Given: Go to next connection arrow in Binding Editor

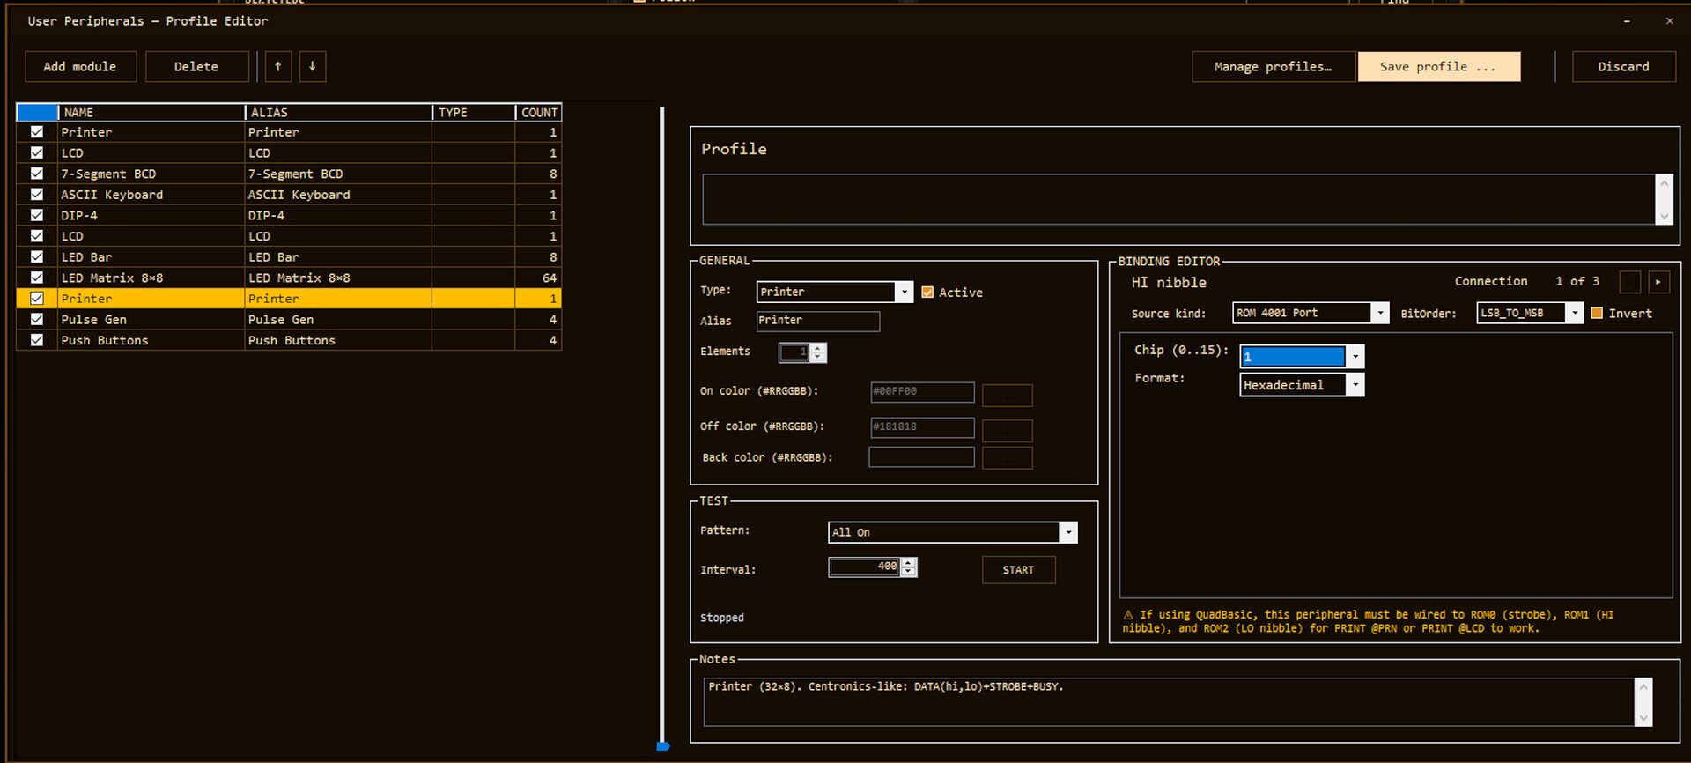Looking at the screenshot, I should click(x=1658, y=282).
